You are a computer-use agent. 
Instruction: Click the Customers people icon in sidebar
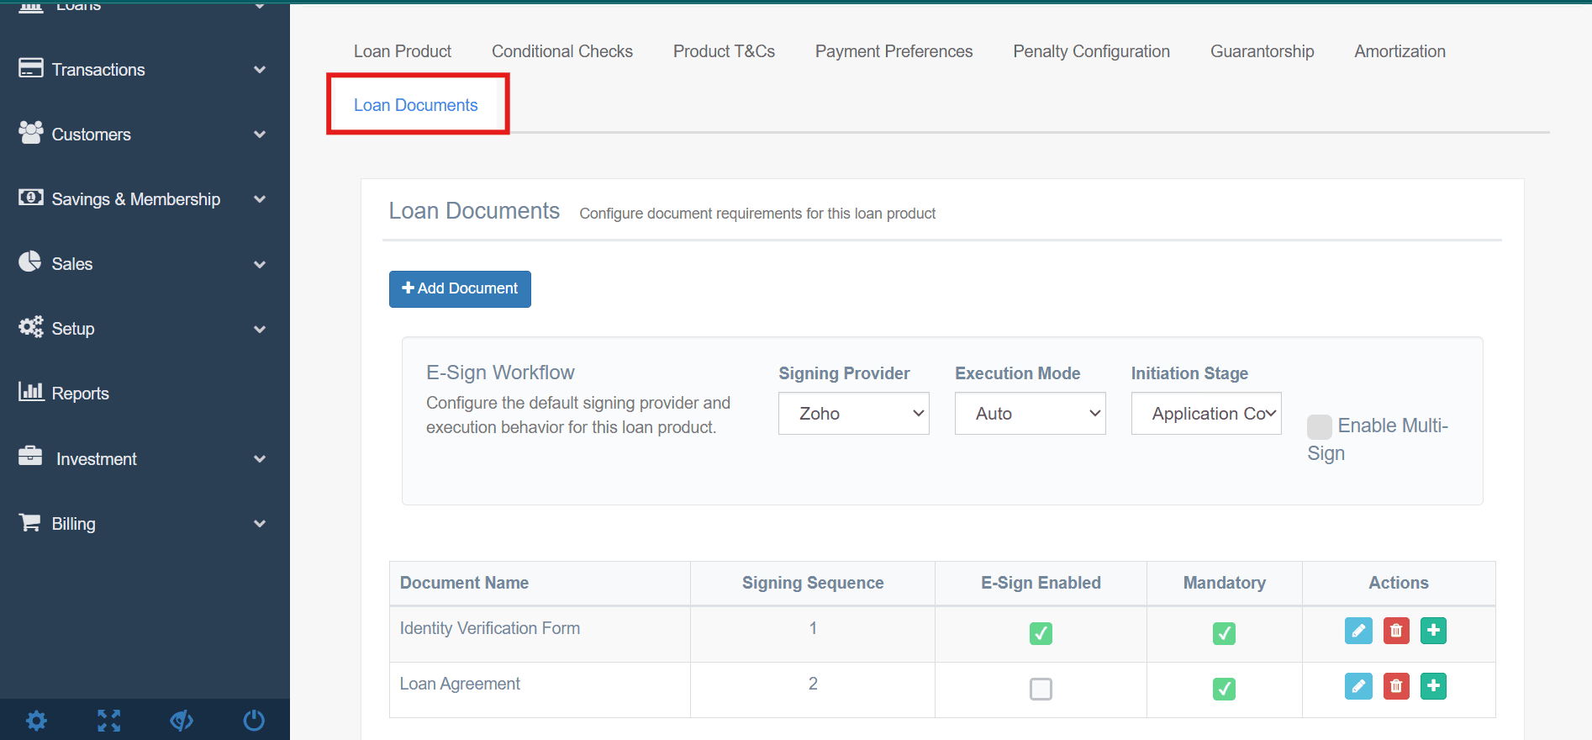31,132
